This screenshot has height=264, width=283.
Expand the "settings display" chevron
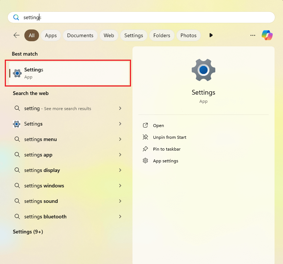pos(120,170)
